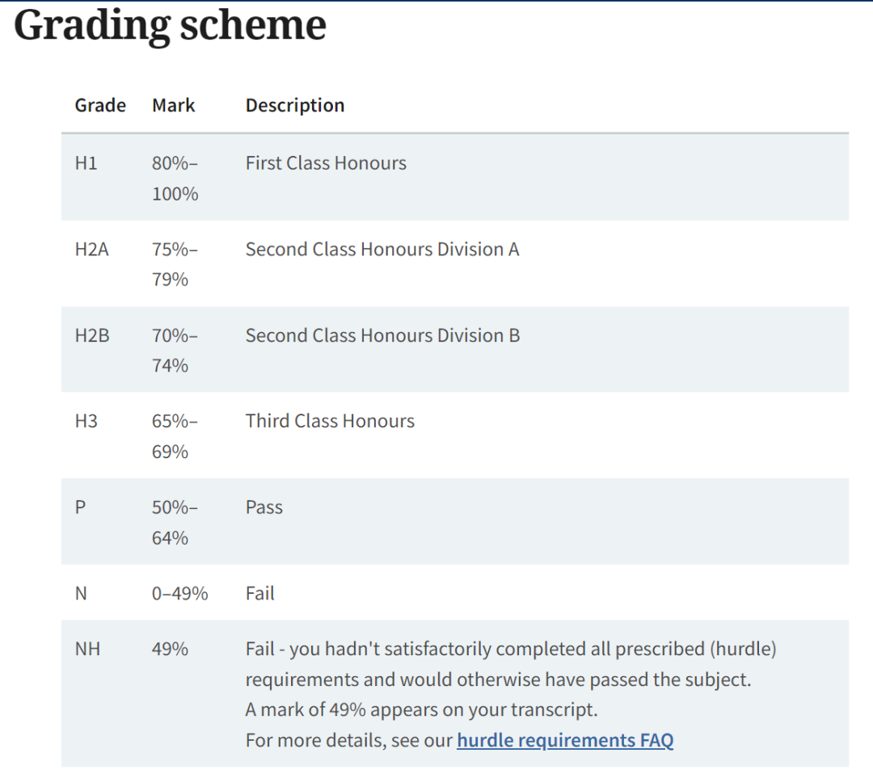Select the NH grade cell
The width and height of the screenshot is (873, 770).
[x=87, y=649]
